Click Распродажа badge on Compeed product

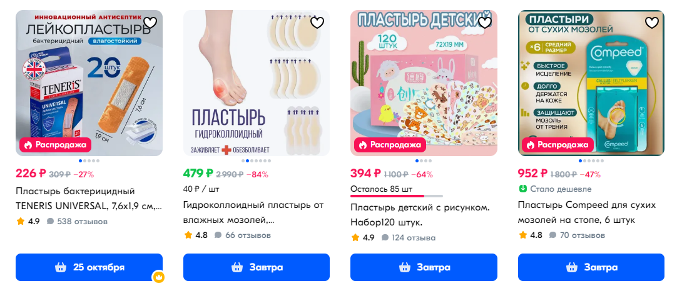[557, 145]
